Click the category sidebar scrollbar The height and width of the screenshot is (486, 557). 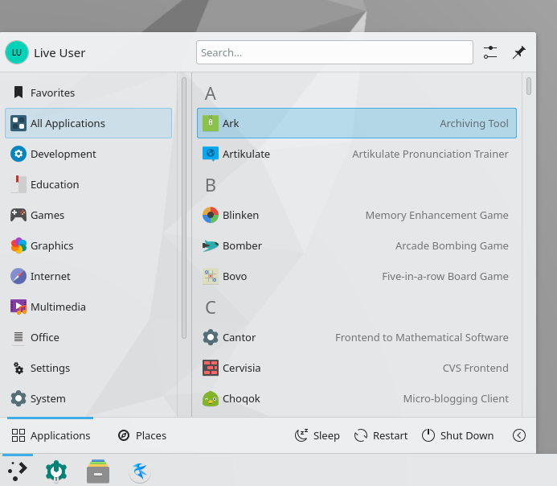point(184,208)
